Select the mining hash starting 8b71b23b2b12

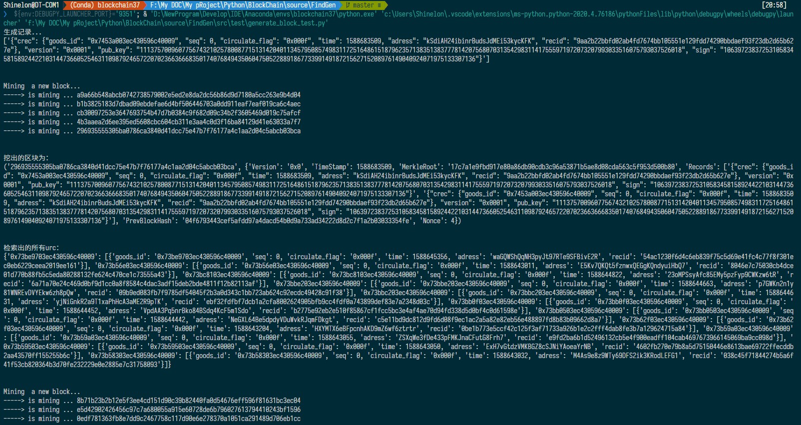(189, 401)
